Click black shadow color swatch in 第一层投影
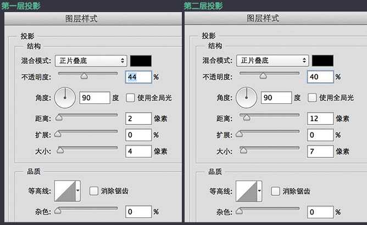The image size is (367, 225). [141, 60]
